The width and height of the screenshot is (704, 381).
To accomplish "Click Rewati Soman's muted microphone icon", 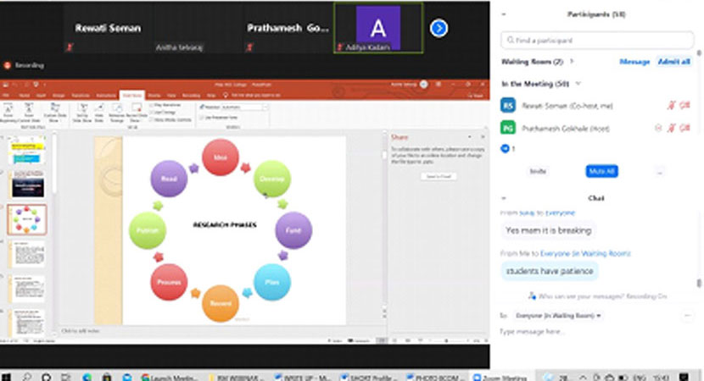I will [x=672, y=105].
